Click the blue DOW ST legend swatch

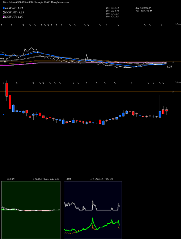point(4,8)
